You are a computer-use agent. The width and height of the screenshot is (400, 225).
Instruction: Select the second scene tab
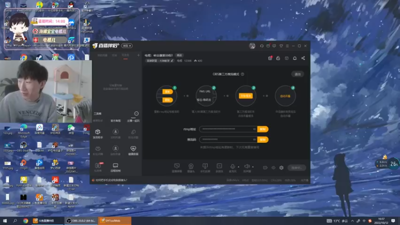(x=114, y=55)
